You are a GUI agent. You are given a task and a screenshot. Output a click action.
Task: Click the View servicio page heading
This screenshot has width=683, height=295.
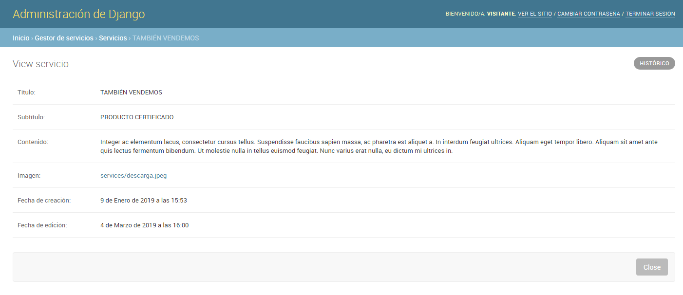tap(40, 63)
